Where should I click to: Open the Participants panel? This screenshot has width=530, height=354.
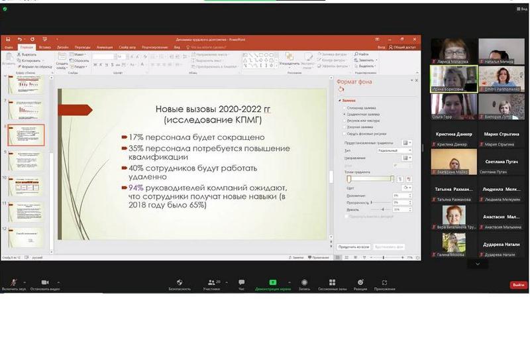(x=212, y=282)
